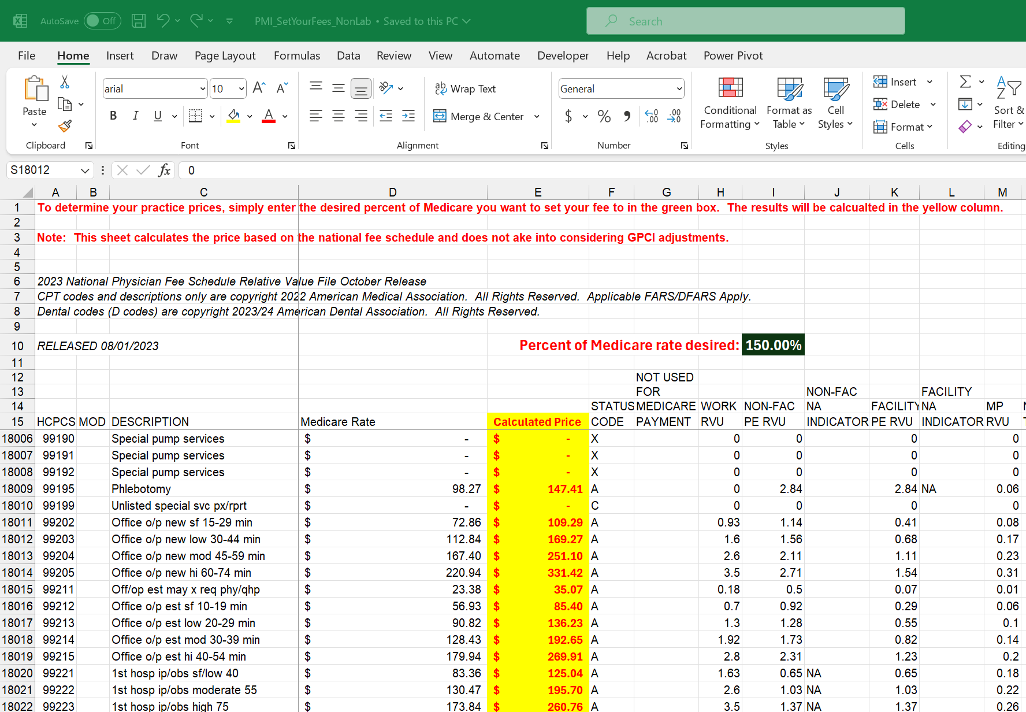This screenshot has width=1026, height=712.
Task: Click the Format Painter brush icon
Action: tap(65, 126)
